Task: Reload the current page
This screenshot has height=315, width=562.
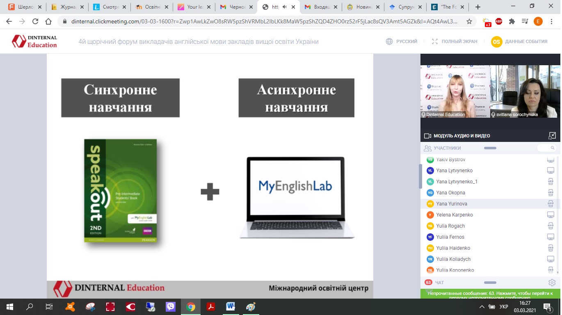Action: (35, 22)
